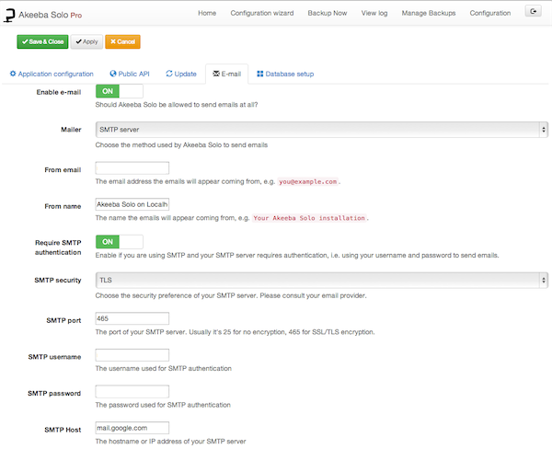Open the Mailer dropdown
The image size is (552, 449).
(x=322, y=130)
